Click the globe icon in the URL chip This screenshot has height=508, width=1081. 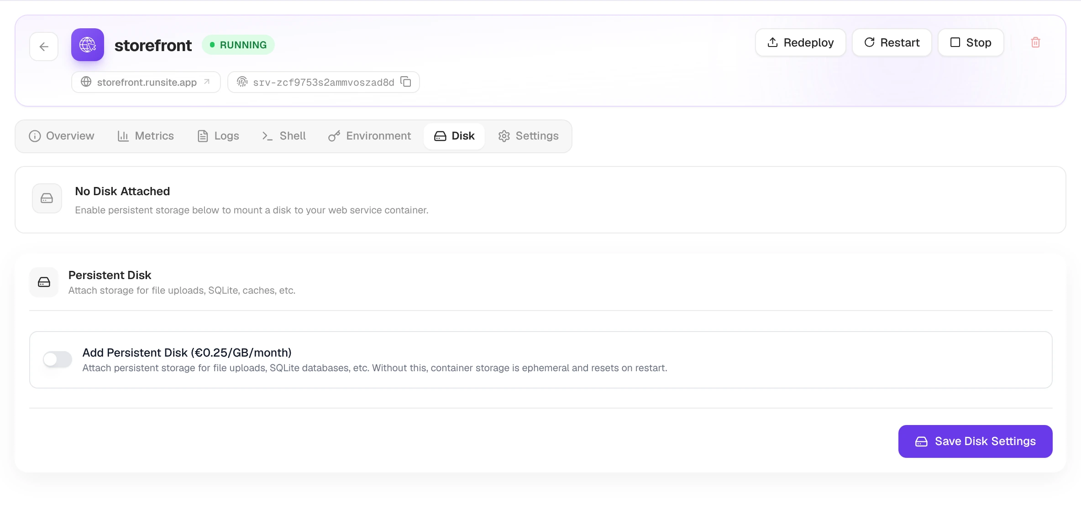[86, 82]
